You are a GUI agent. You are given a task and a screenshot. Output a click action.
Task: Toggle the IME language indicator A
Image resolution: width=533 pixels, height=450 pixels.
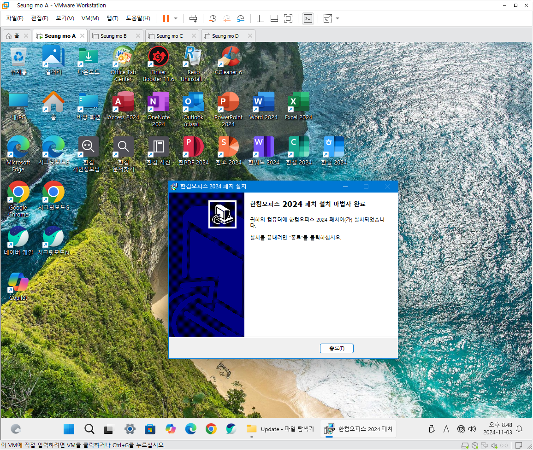coord(446,429)
